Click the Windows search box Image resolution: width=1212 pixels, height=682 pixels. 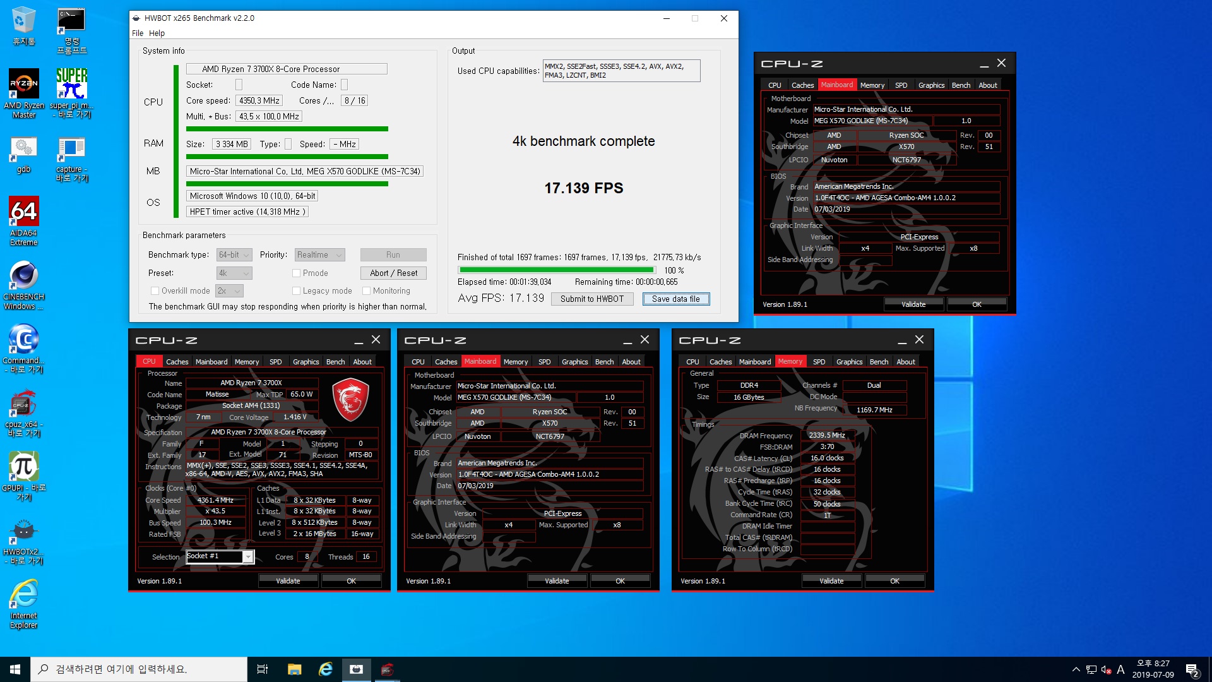pos(139,669)
